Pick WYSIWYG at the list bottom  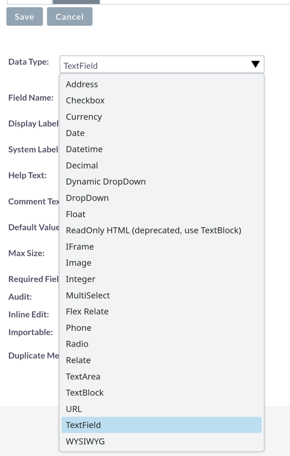click(x=161, y=441)
